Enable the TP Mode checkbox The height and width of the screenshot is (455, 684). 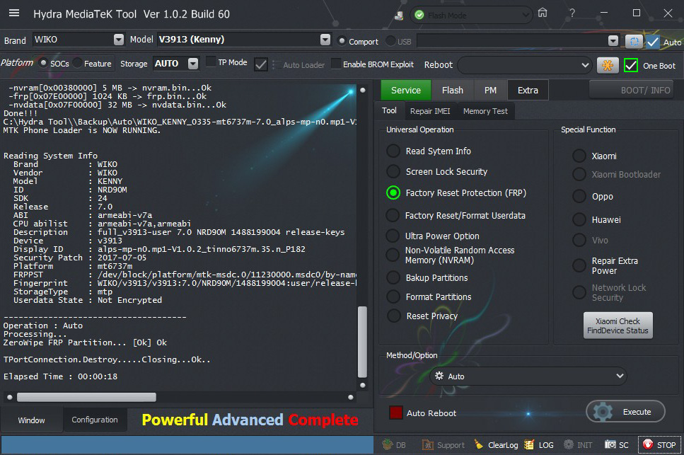pyautogui.click(x=211, y=62)
